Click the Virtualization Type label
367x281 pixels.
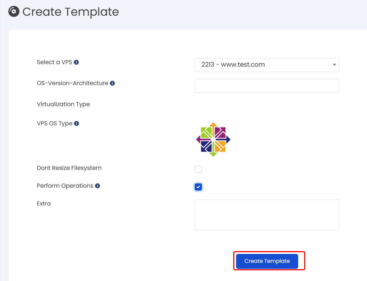(x=63, y=104)
